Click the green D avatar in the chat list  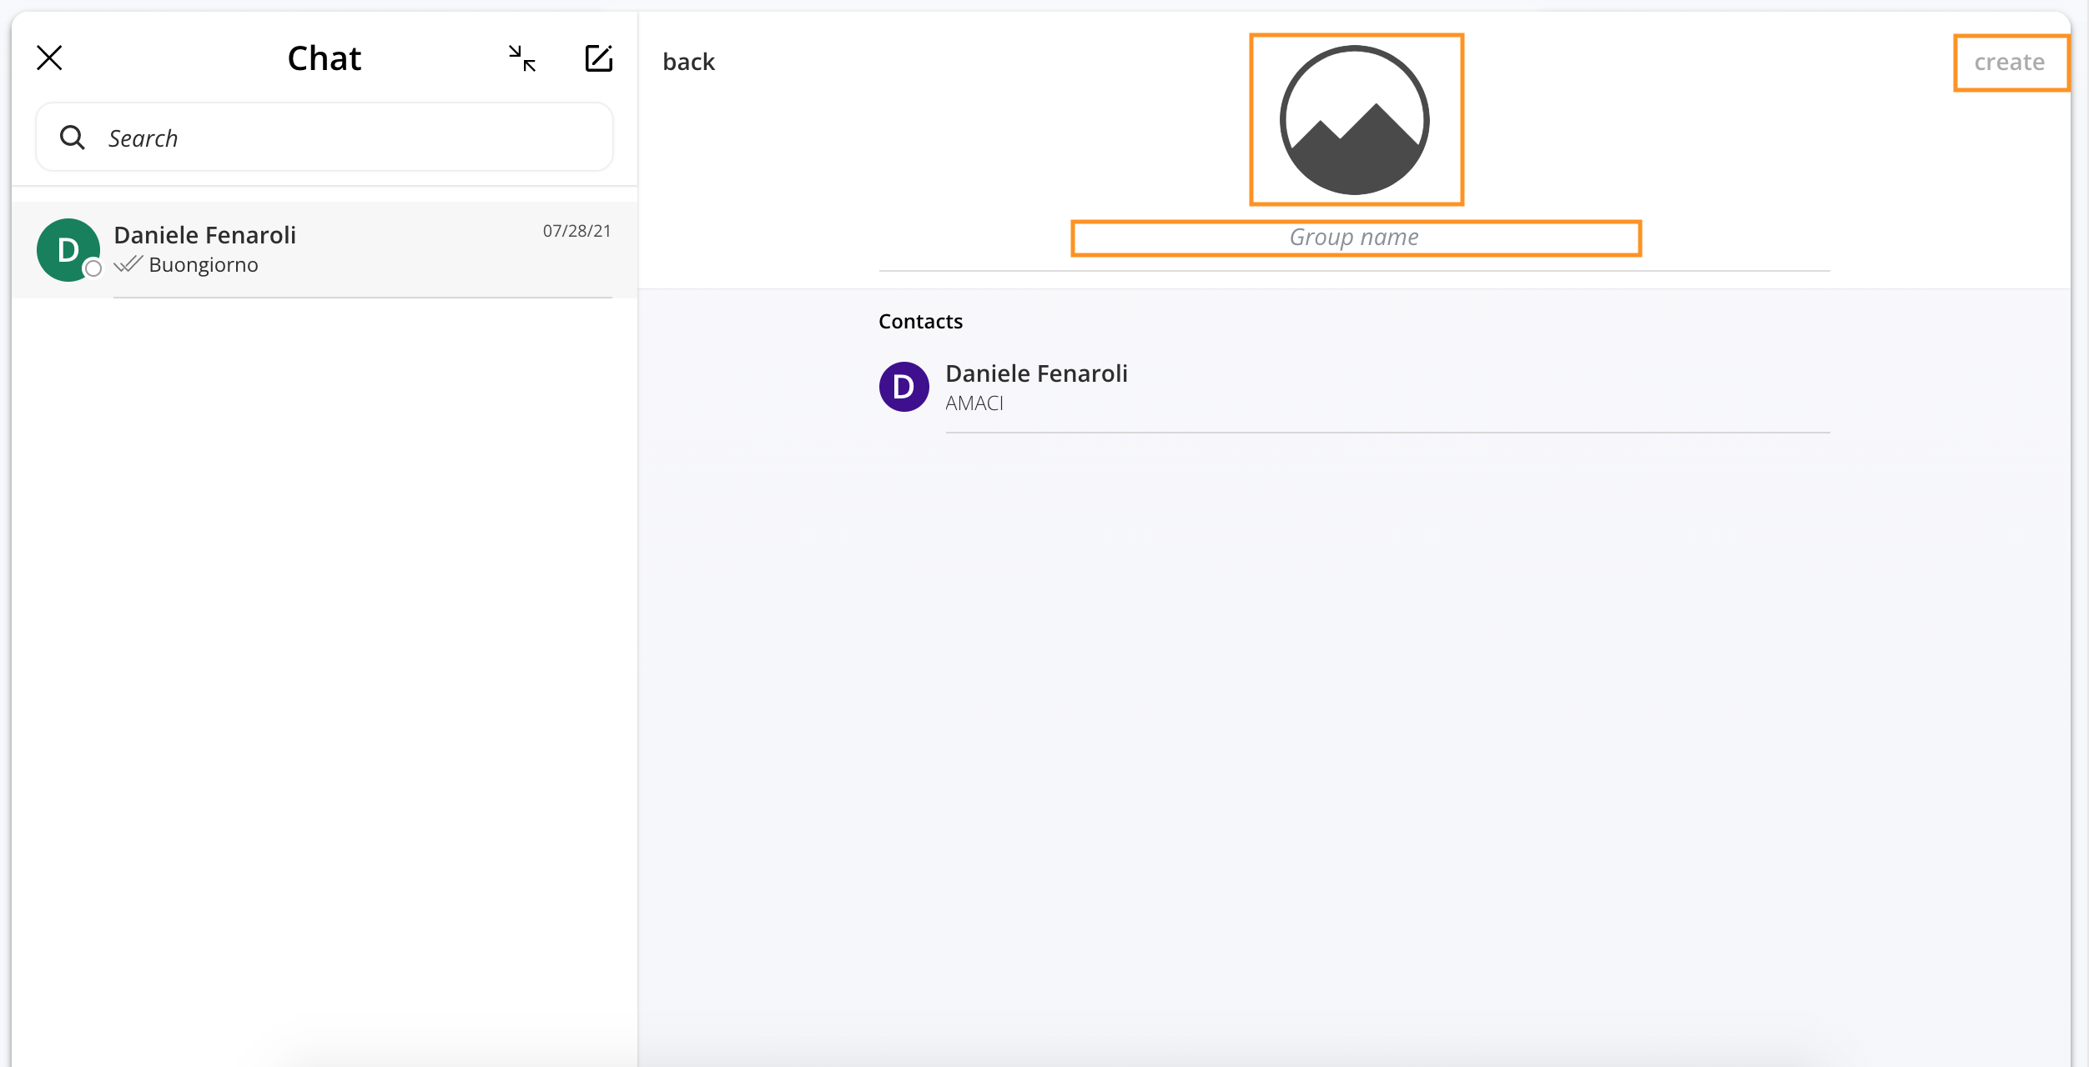tap(68, 250)
